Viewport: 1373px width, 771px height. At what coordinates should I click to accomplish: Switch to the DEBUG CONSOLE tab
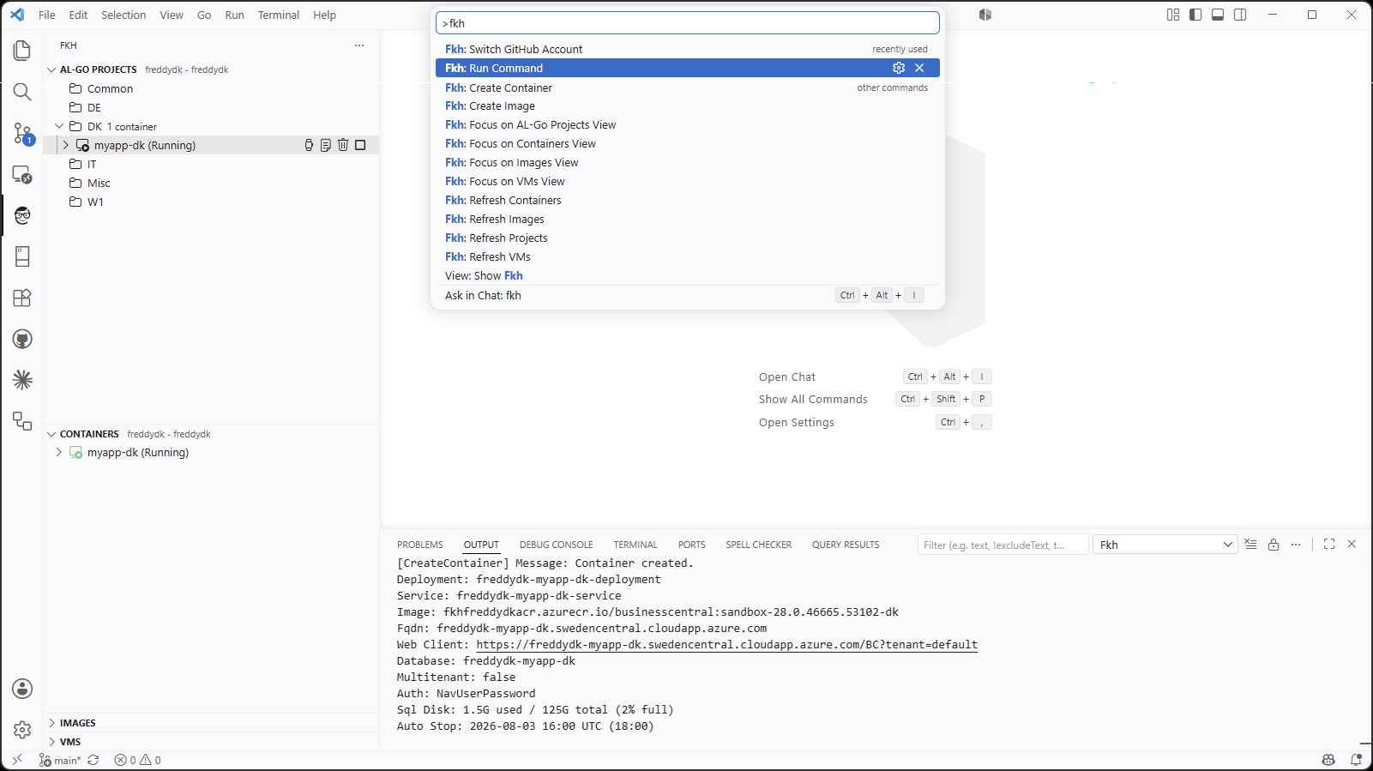556,545
